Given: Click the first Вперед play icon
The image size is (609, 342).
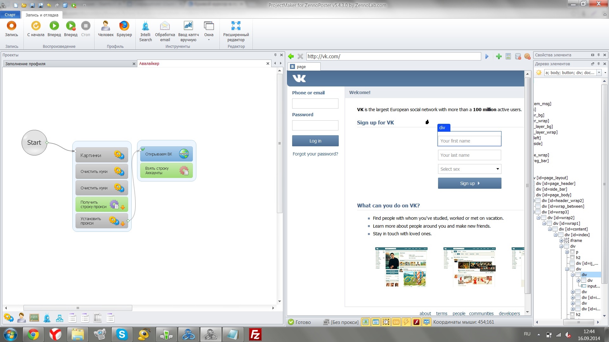Looking at the screenshot, I should [x=54, y=26].
